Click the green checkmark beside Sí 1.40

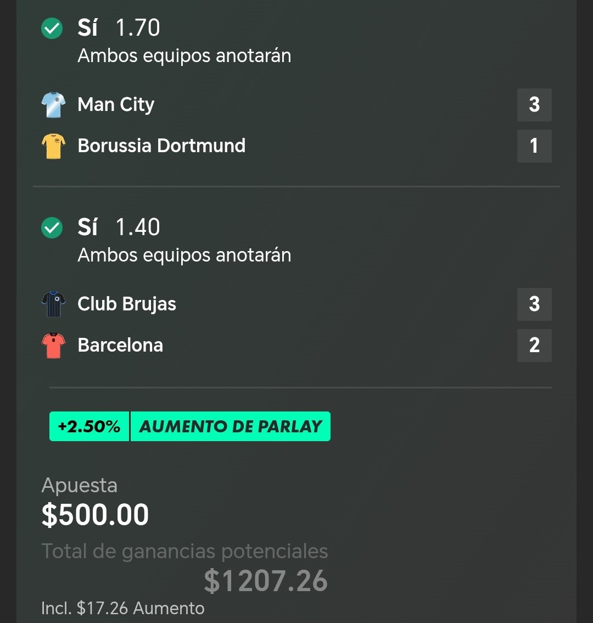52,227
